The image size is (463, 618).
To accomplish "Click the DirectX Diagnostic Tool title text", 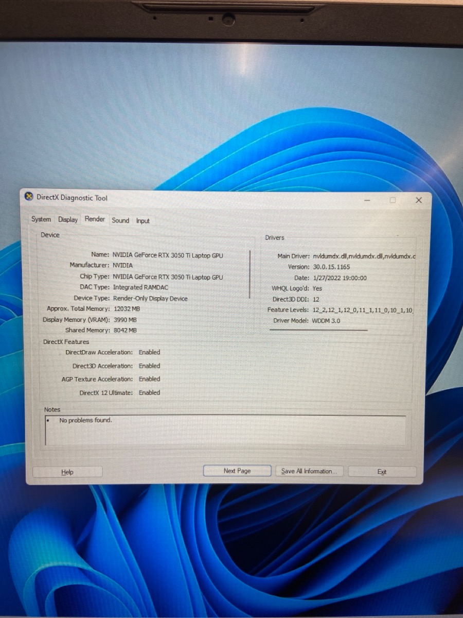I will [72, 198].
